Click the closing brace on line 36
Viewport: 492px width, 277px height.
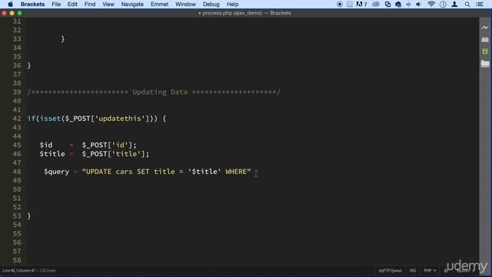pos(29,65)
